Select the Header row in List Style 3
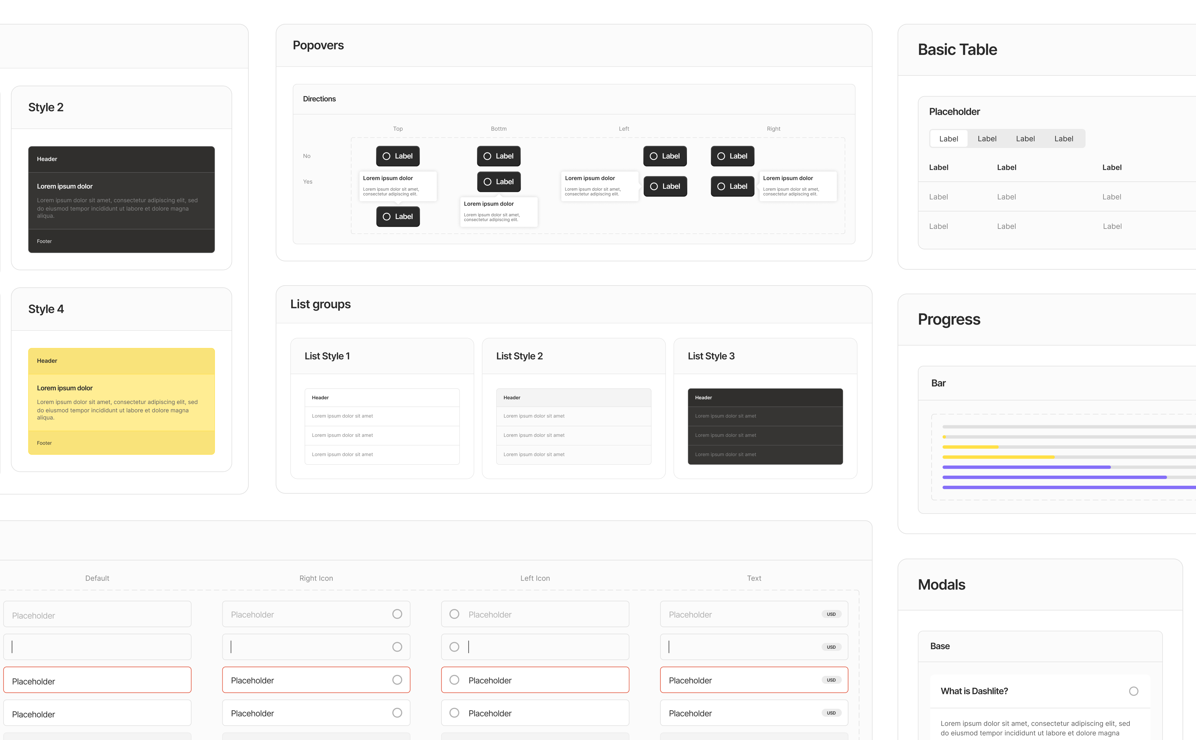Image resolution: width=1196 pixels, height=740 pixels. [765, 397]
